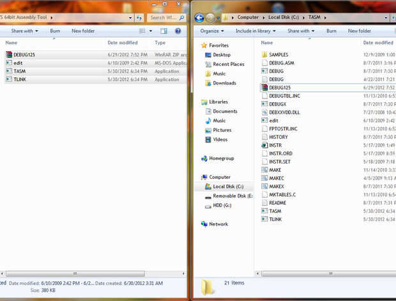
Task: Expand the arrow after Computer in the breadcrumb
Action: 263,18
